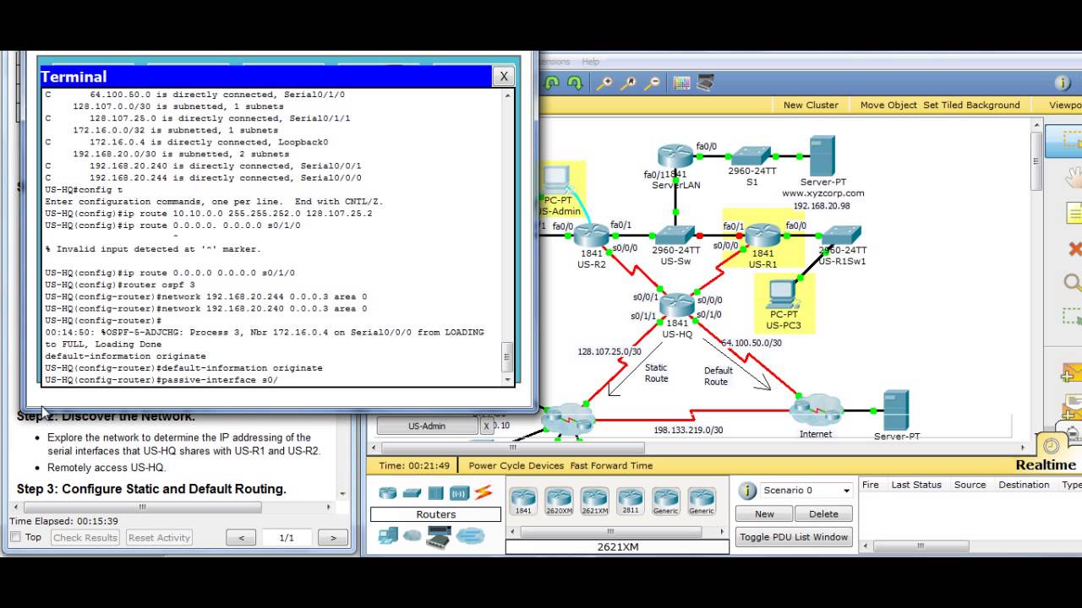Screen dimensions: 1082x608
Task: Close the US-Admin tab with X
Action: (x=487, y=426)
